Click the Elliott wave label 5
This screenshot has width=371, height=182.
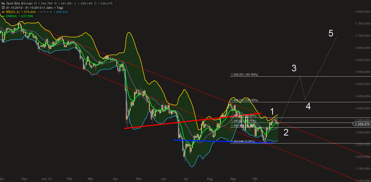pos(331,33)
